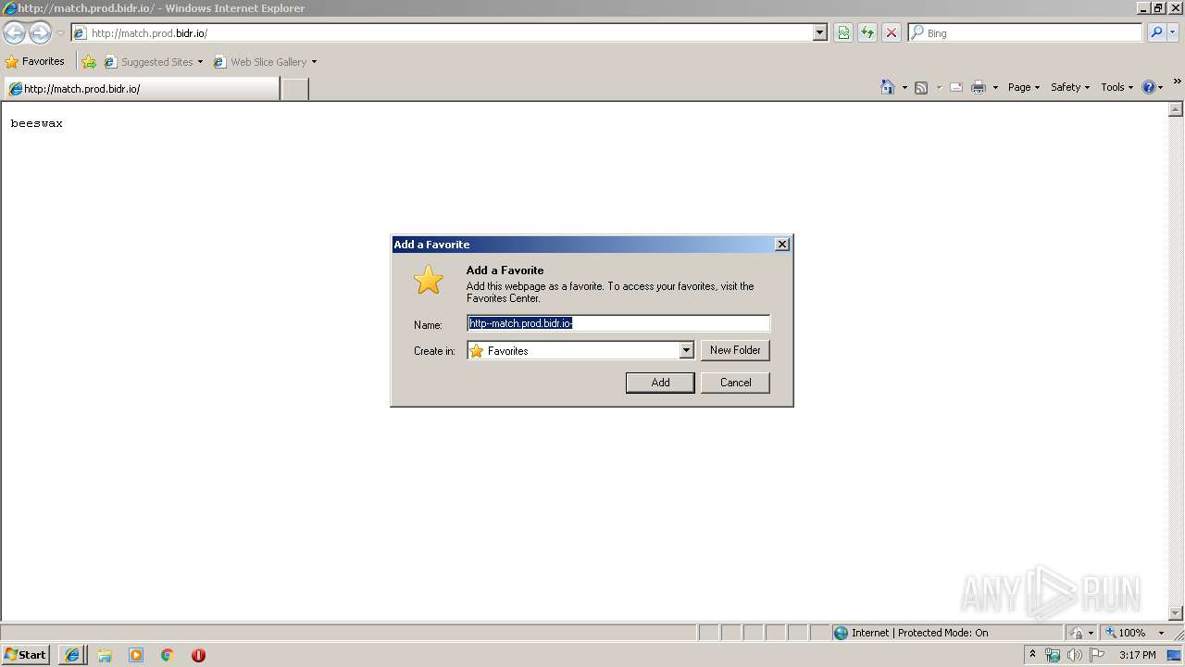The image size is (1185, 667).
Task: Cancel the Add a Favorite dialog
Action: click(735, 383)
